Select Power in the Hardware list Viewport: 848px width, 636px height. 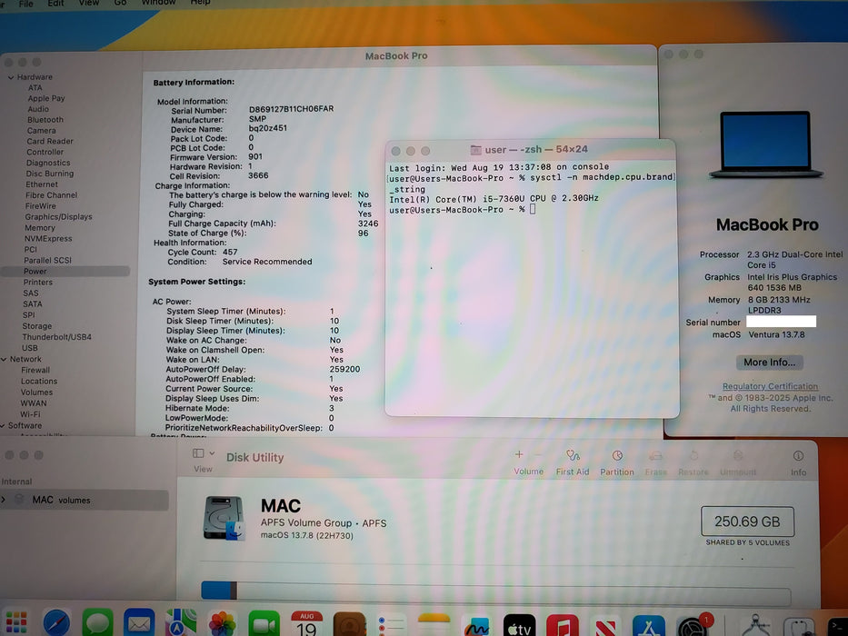point(65,271)
